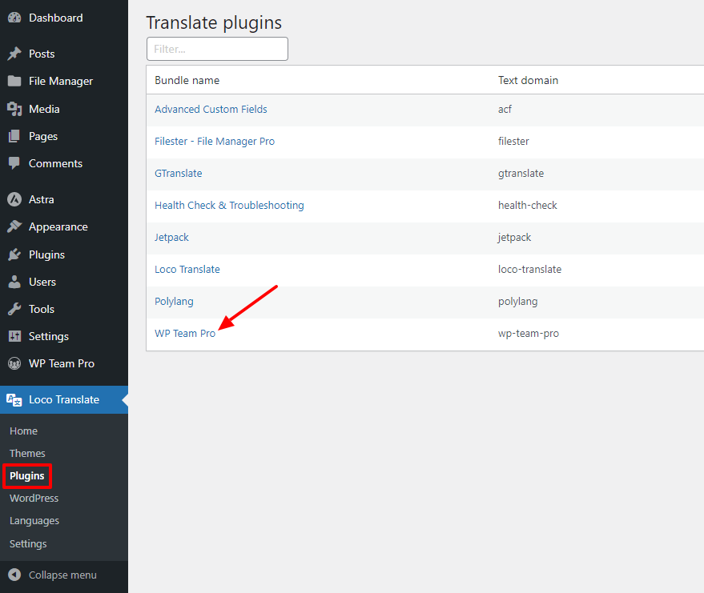
Task: Go to Posts in sidebar
Action: pyautogui.click(x=42, y=54)
